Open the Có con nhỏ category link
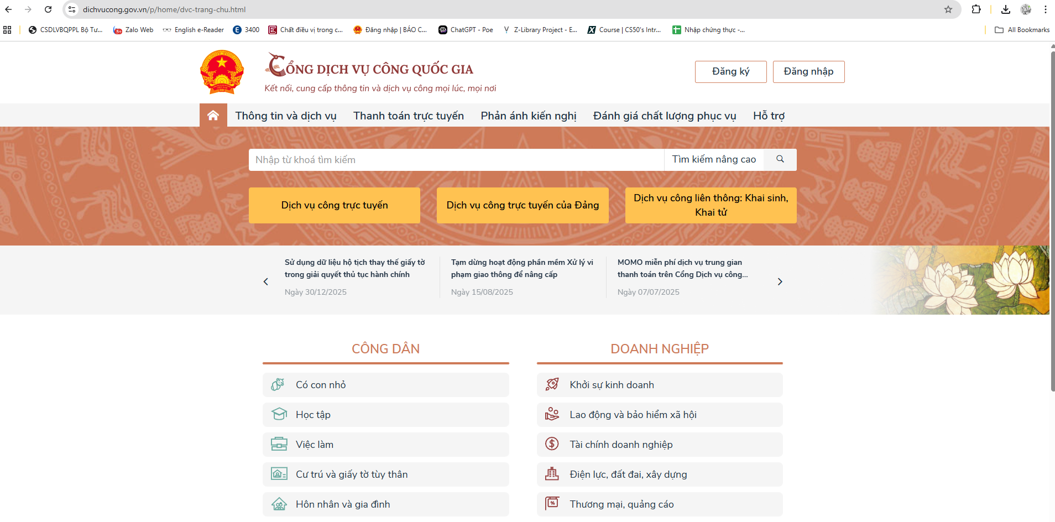 coord(321,385)
